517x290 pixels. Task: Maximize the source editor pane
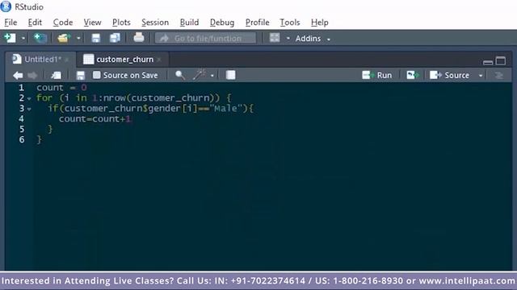pyautogui.click(x=501, y=60)
